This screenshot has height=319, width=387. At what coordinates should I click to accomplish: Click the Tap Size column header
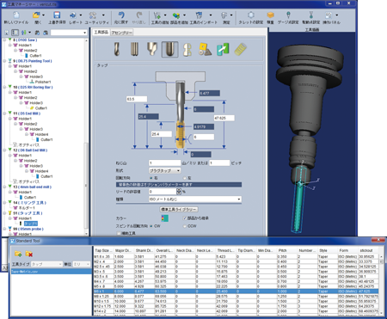[104, 250]
